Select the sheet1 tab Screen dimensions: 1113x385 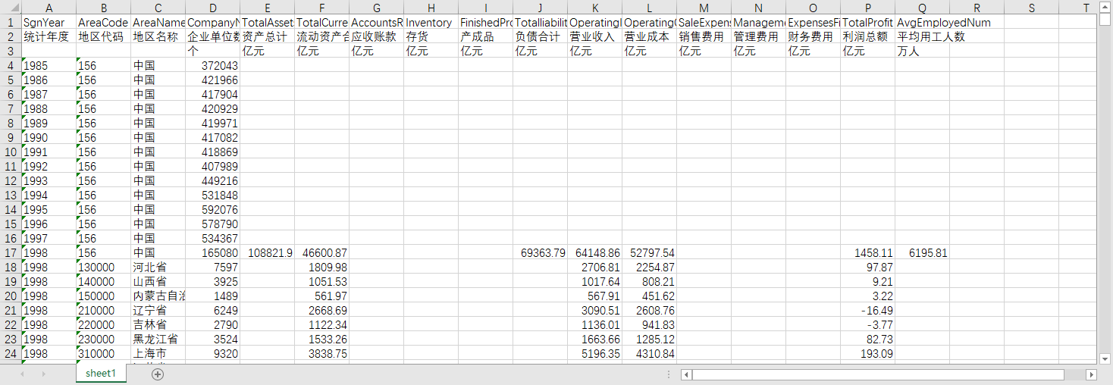coord(101,374)
